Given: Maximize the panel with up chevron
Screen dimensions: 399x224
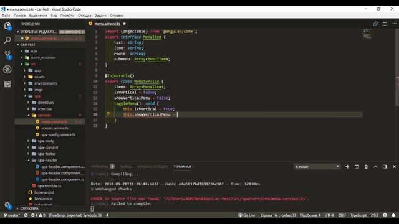Looking at the screenshot, I should [375, 167].
